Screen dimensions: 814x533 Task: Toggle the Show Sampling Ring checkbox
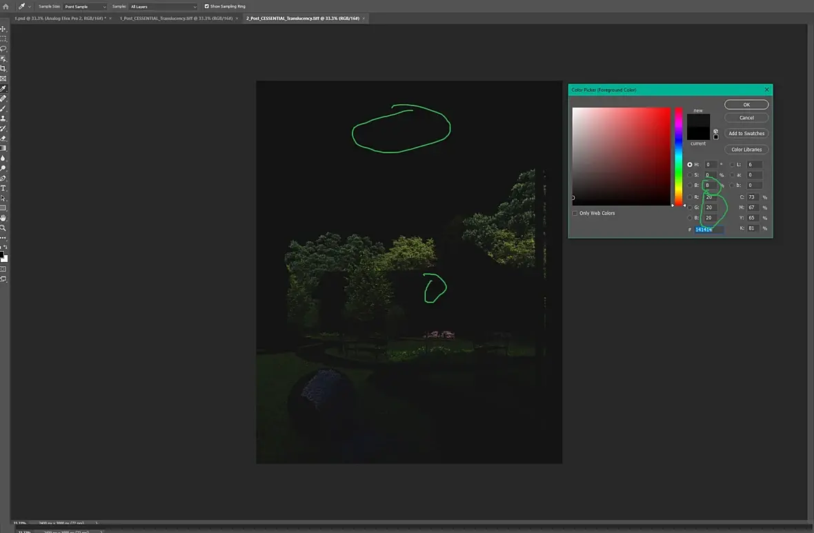(207, 6)
